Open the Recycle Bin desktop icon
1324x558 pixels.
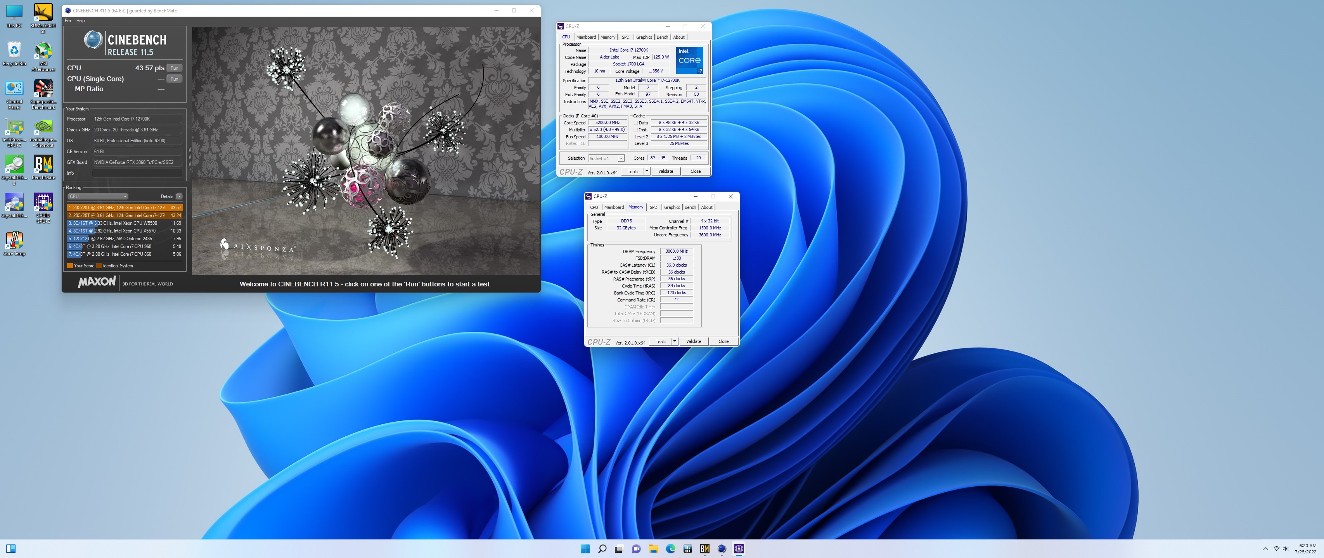tap(14, 54)
